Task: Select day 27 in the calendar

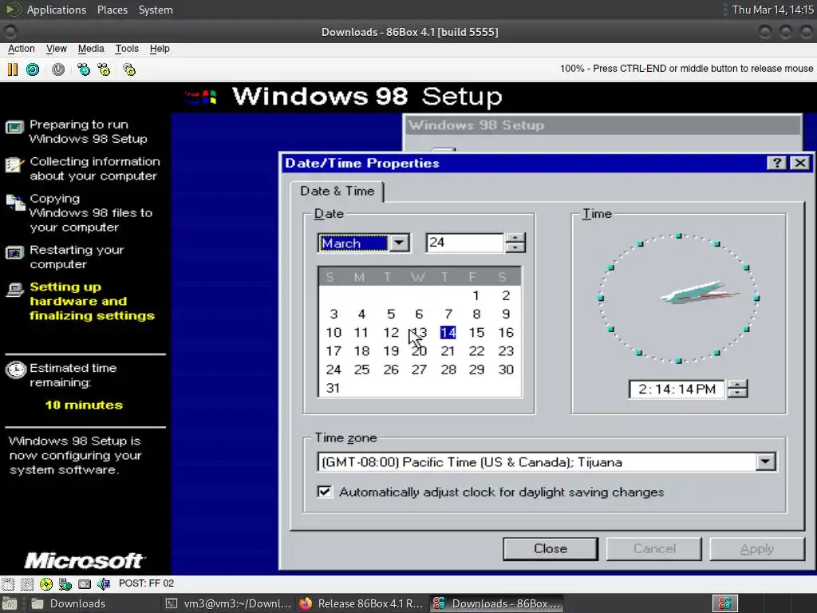Action: tap(419, 370)
